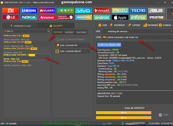This screenshot has width=173, height=126.
Task: Select the Samsung brand tile
Action: coord(29,11)
